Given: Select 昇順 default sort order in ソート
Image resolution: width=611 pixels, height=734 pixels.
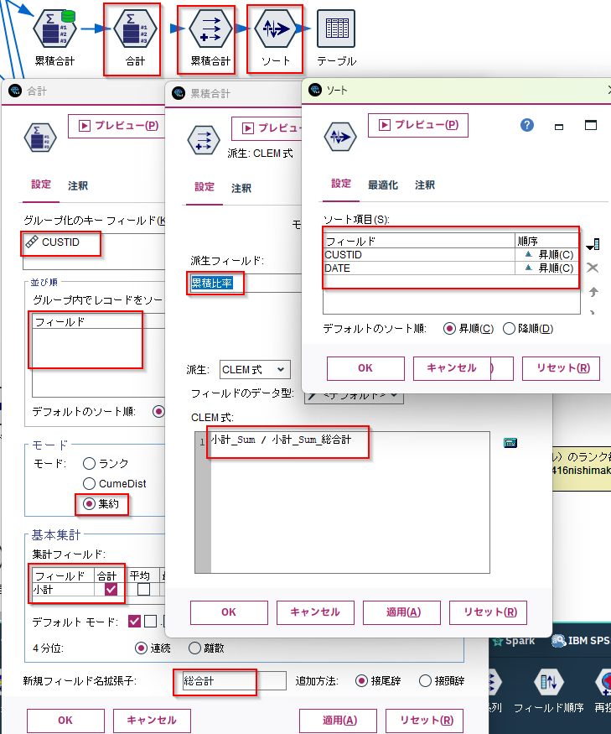Looking at the screenshot, I should (449, 329).
